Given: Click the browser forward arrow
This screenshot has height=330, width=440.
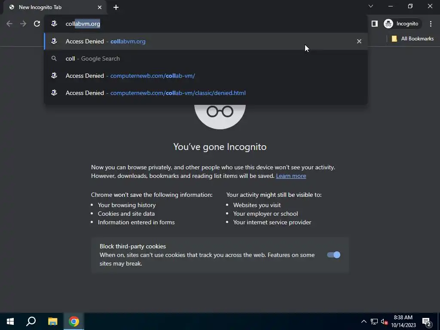Looking at the screenshot, I should 23,24.
